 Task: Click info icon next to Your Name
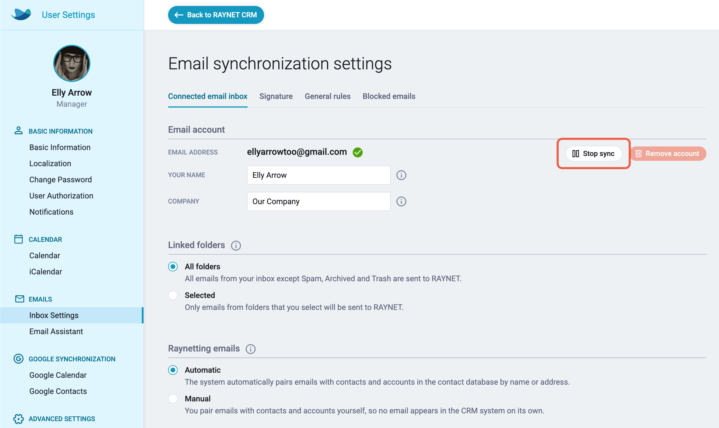401,175
